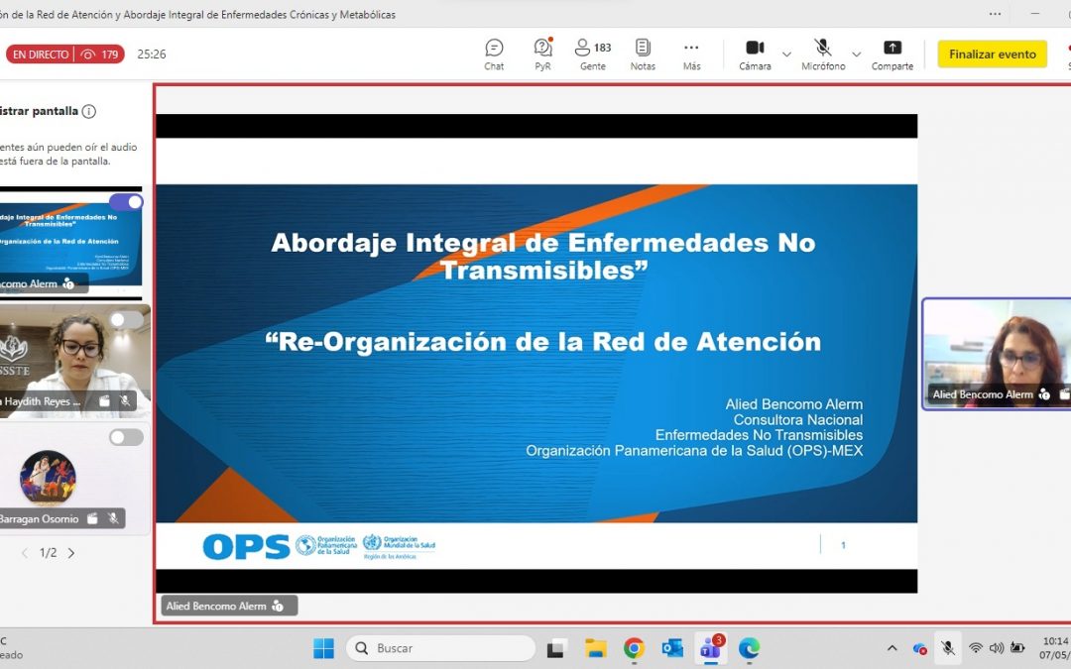
Task: Toggle off shared presentation on screen
Action: click(126, 201)
